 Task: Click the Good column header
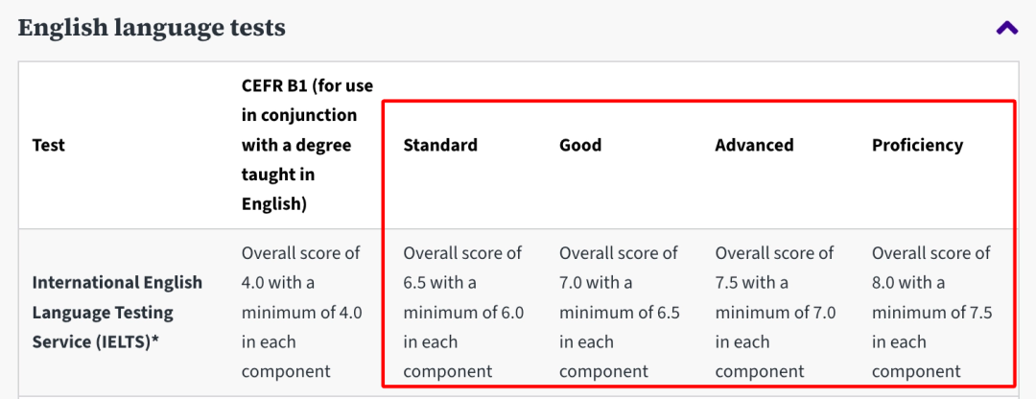[x=580, y=146]
